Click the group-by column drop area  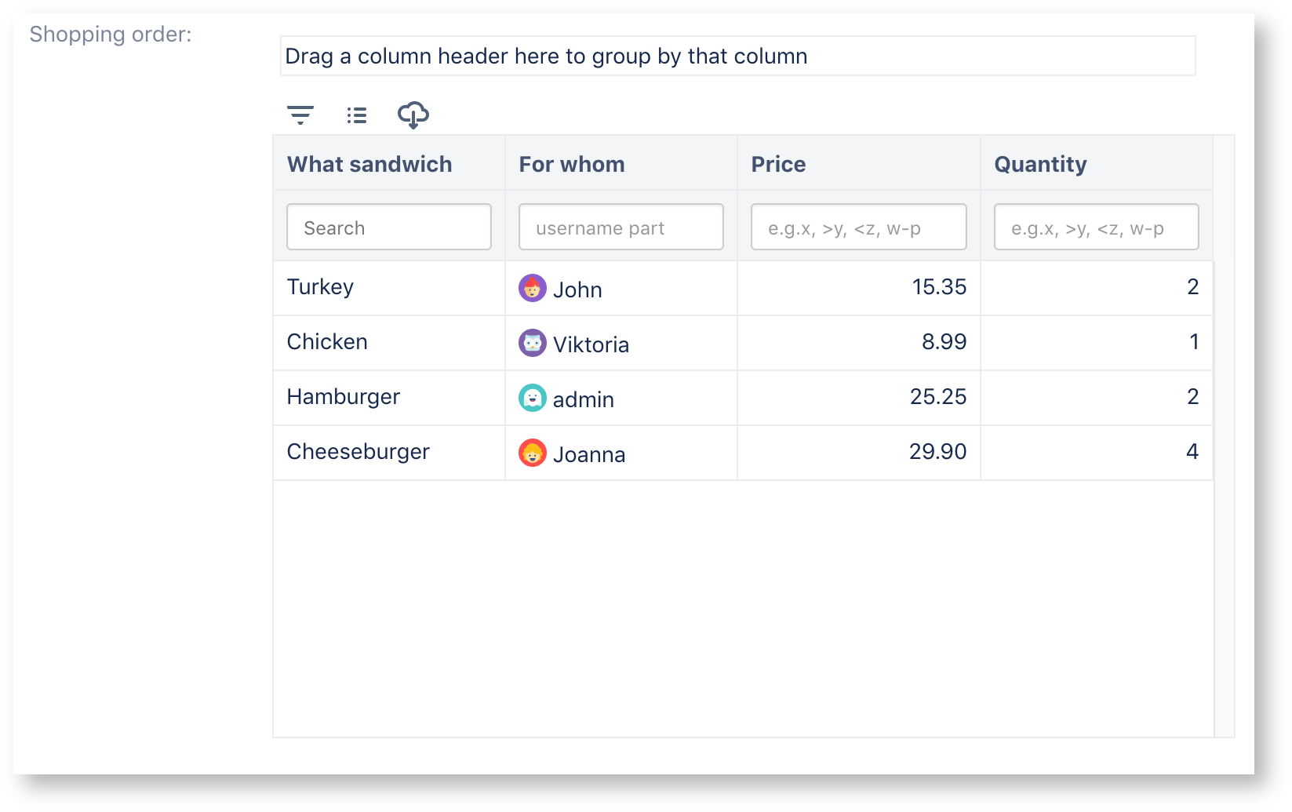point(737,56)
